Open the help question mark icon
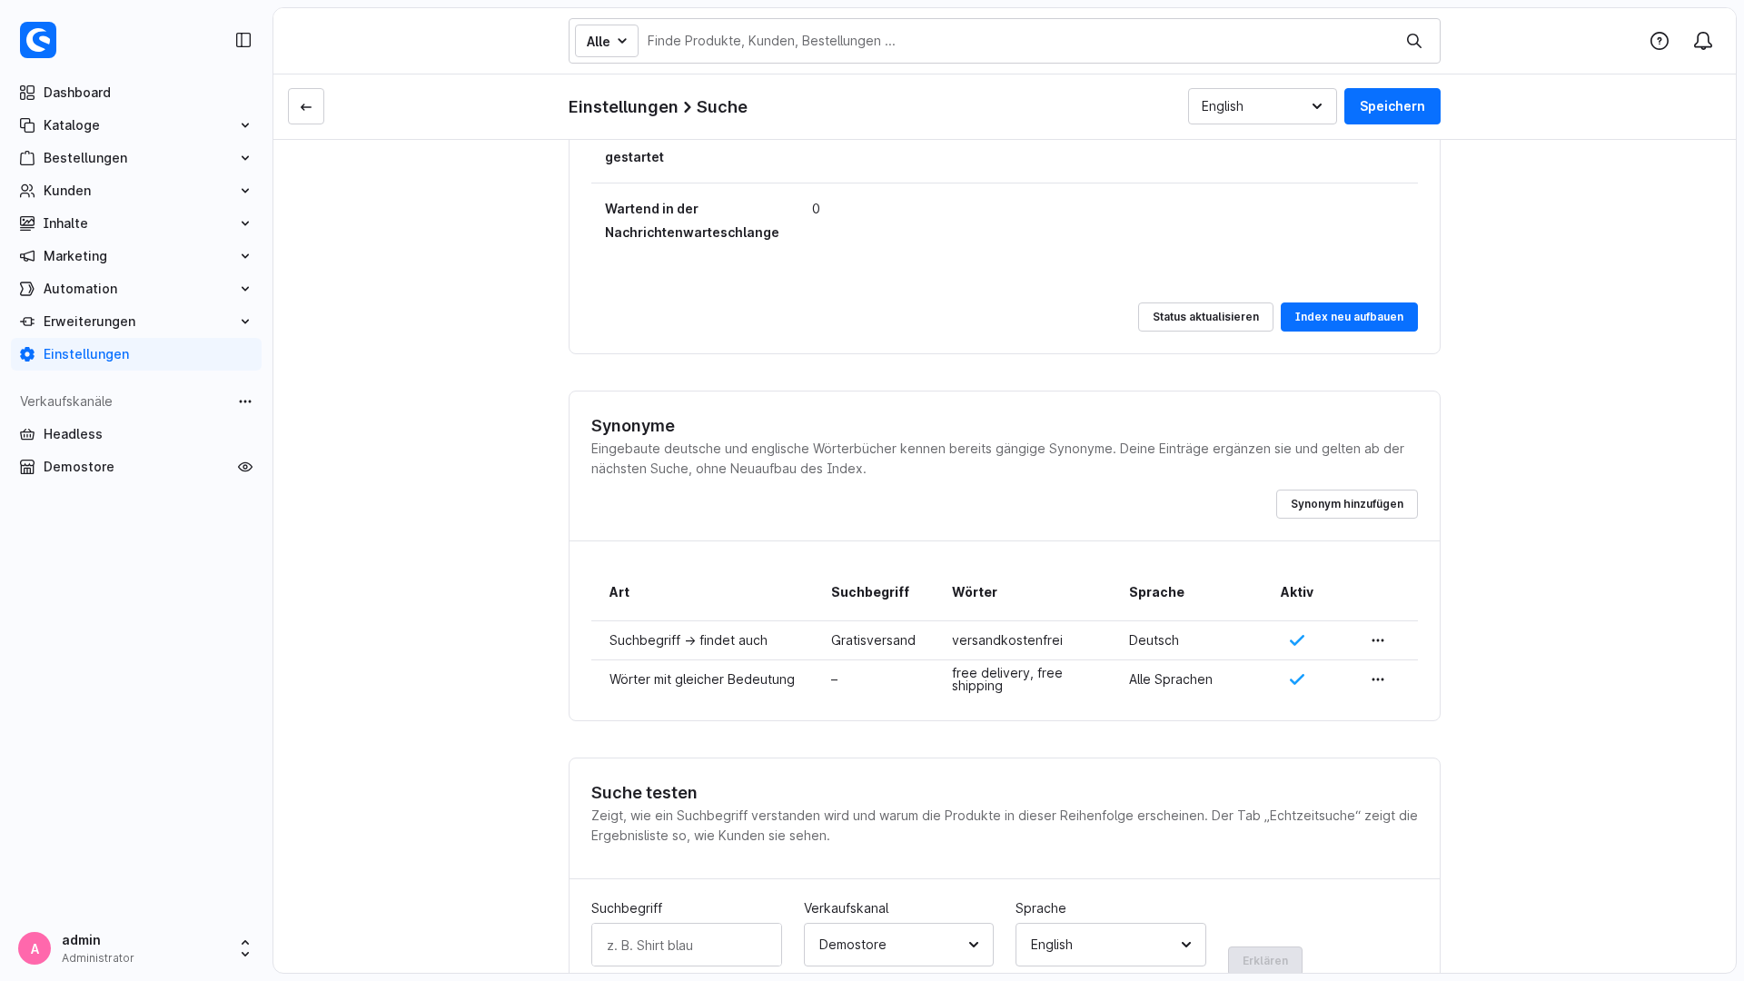This screenshot has width=1744, height=981. tap(1660, 41)
